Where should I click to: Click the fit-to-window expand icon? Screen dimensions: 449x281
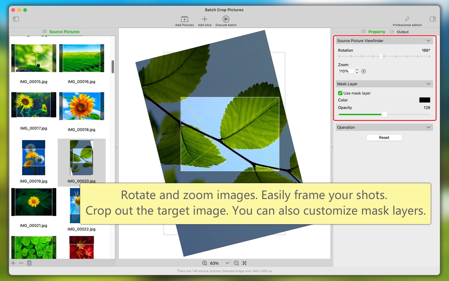tap(244, 263)
